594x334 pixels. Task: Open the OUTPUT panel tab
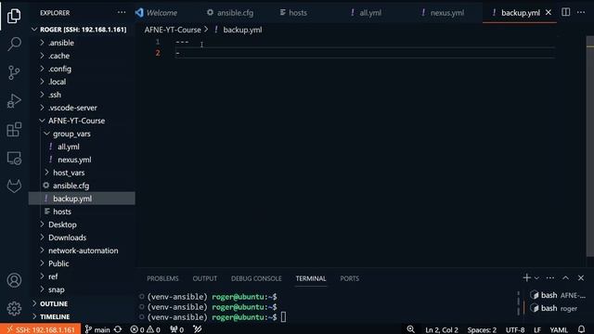pos(205,278)
